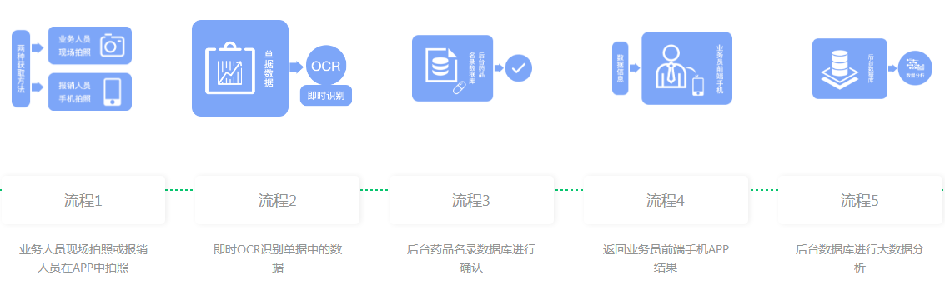This screenshot has height=300, width=945.
Task: Click the camera icon for 业务人员现场拍照
Action: 112,46
